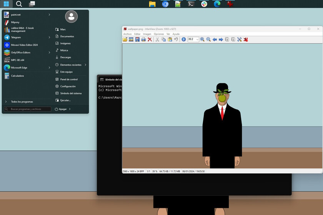Open the zoom value dropdown showing 39.2
Screen dimensions: 323x215
coord(197,40)
